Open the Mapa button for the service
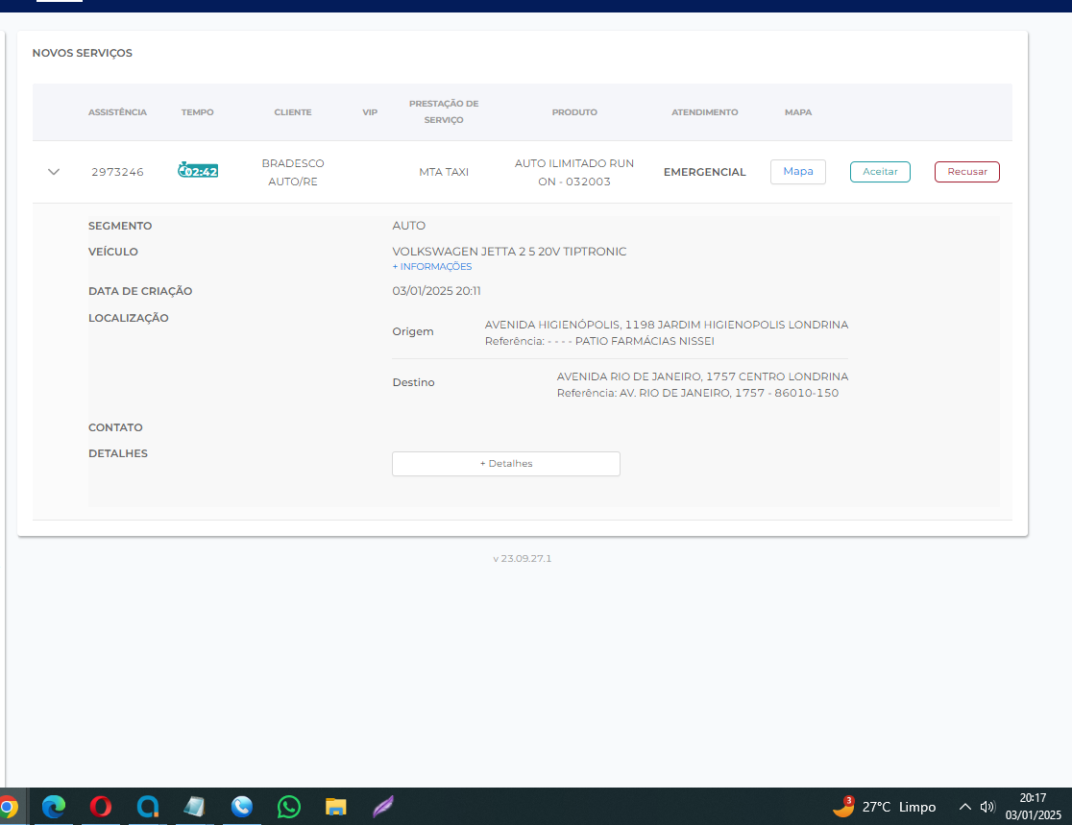1072x825 pixels. pos(797,172)
